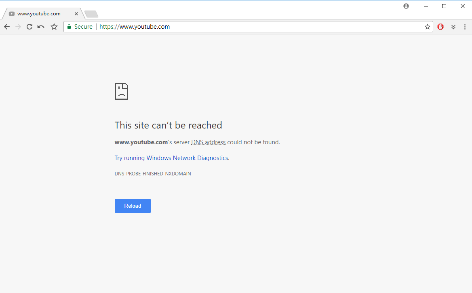Click the 'This site can't be reached' heading

tap(168, 125)
